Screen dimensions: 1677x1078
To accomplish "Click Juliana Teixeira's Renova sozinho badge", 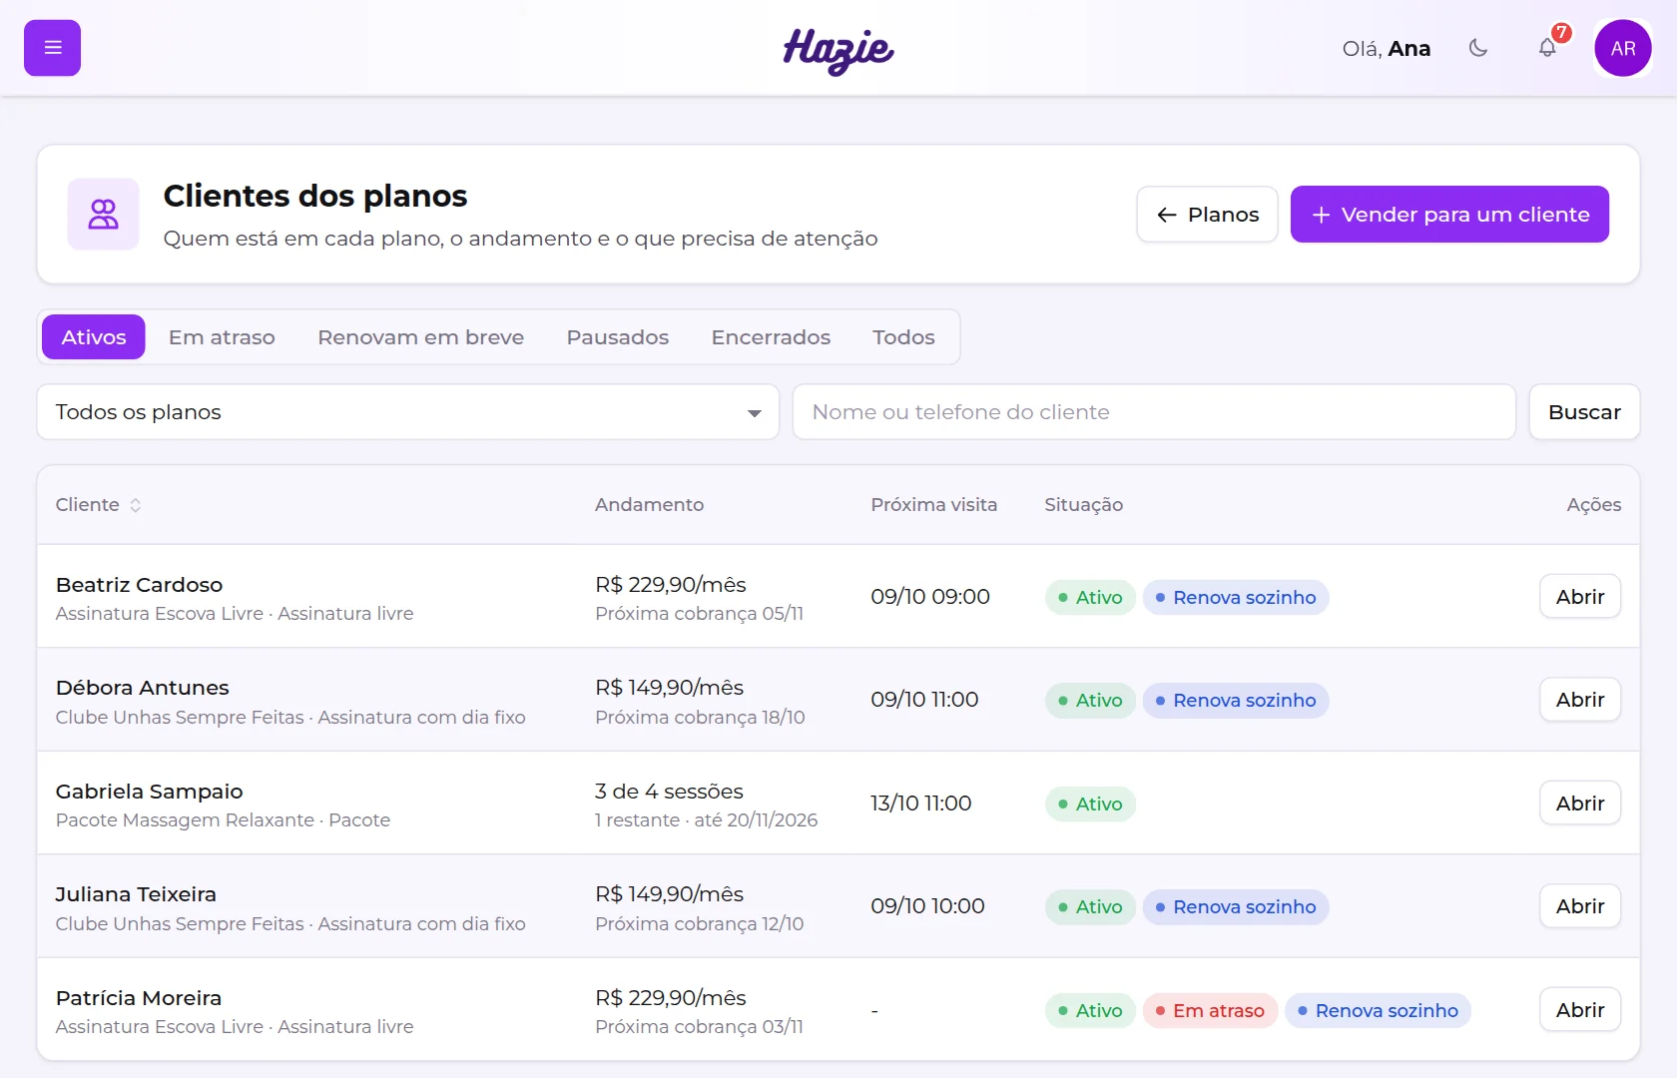I will click(x=1236, y=907).
